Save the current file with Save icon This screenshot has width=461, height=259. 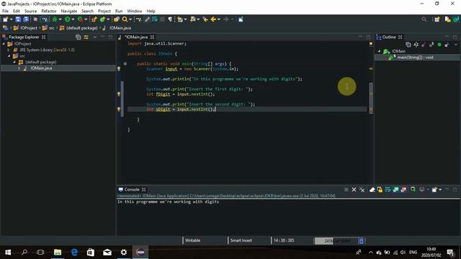(18, 19)
